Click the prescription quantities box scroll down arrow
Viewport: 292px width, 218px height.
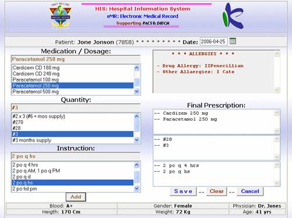277,157
